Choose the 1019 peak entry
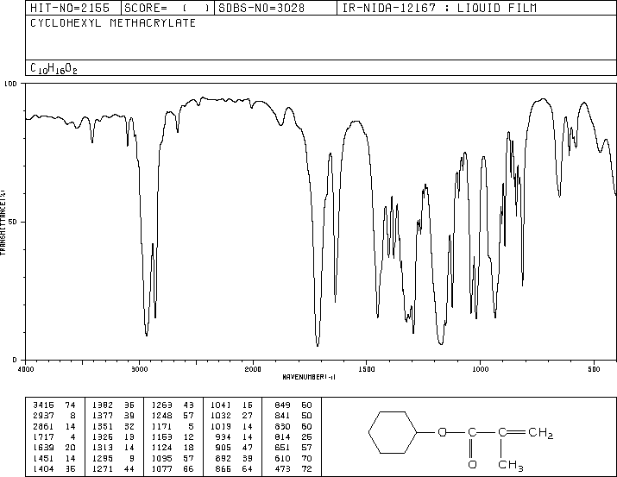 tap(221, 426)
